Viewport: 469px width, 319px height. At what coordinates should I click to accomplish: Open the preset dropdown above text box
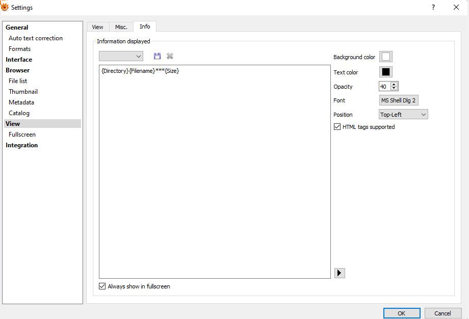point(121,56)
